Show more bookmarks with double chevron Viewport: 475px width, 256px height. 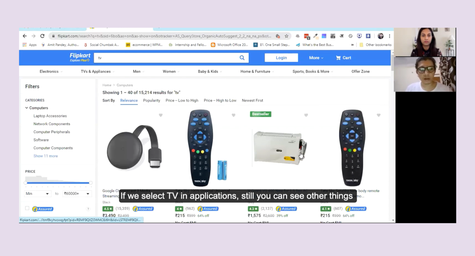point(352,45)
